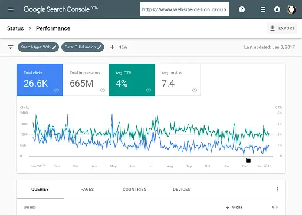The height and width of the screenshot is (215, 302).
Task: Go back to Status breadcrumb
Action: point(15,28)
